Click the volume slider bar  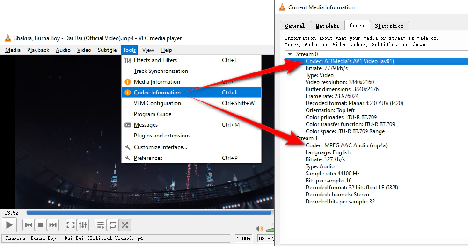coord(271,229)
